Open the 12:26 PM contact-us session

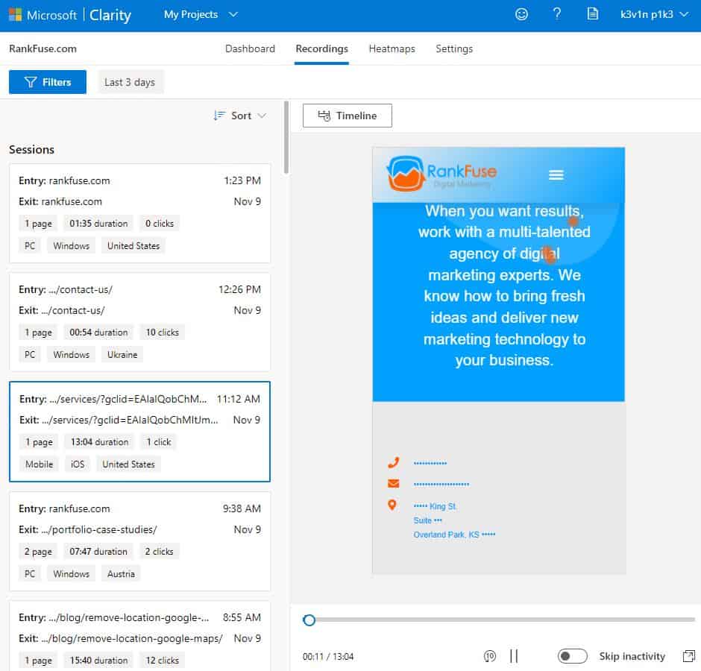140,322
